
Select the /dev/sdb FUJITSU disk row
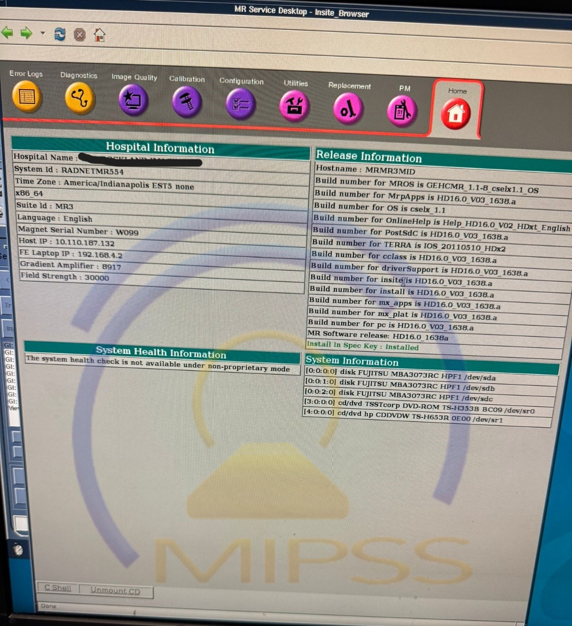[431, 385]
